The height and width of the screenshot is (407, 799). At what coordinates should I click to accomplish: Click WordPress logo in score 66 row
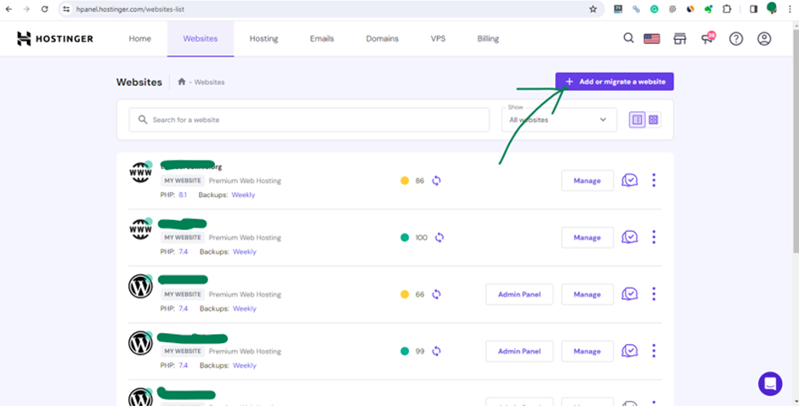[x=140, y=286]
